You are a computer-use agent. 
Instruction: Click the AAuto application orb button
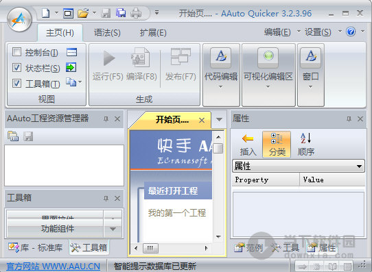click(x=19, y=20)
